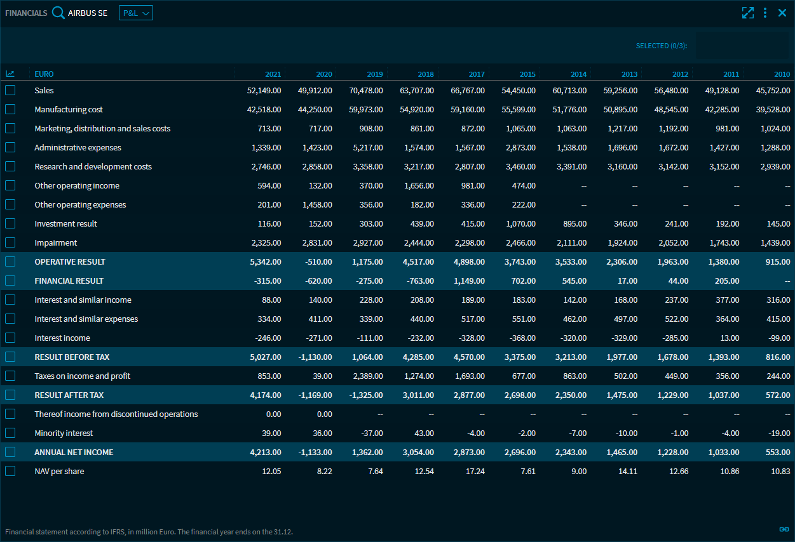Select the 2010 column header
This screenshot has height=542, width=795.
click(x=782, y=74)
